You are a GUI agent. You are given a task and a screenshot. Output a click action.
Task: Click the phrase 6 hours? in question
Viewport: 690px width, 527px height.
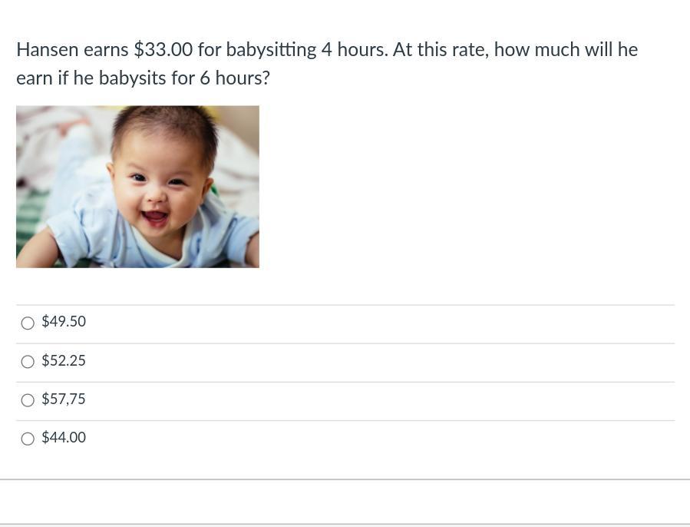click(x=235, y=78)
